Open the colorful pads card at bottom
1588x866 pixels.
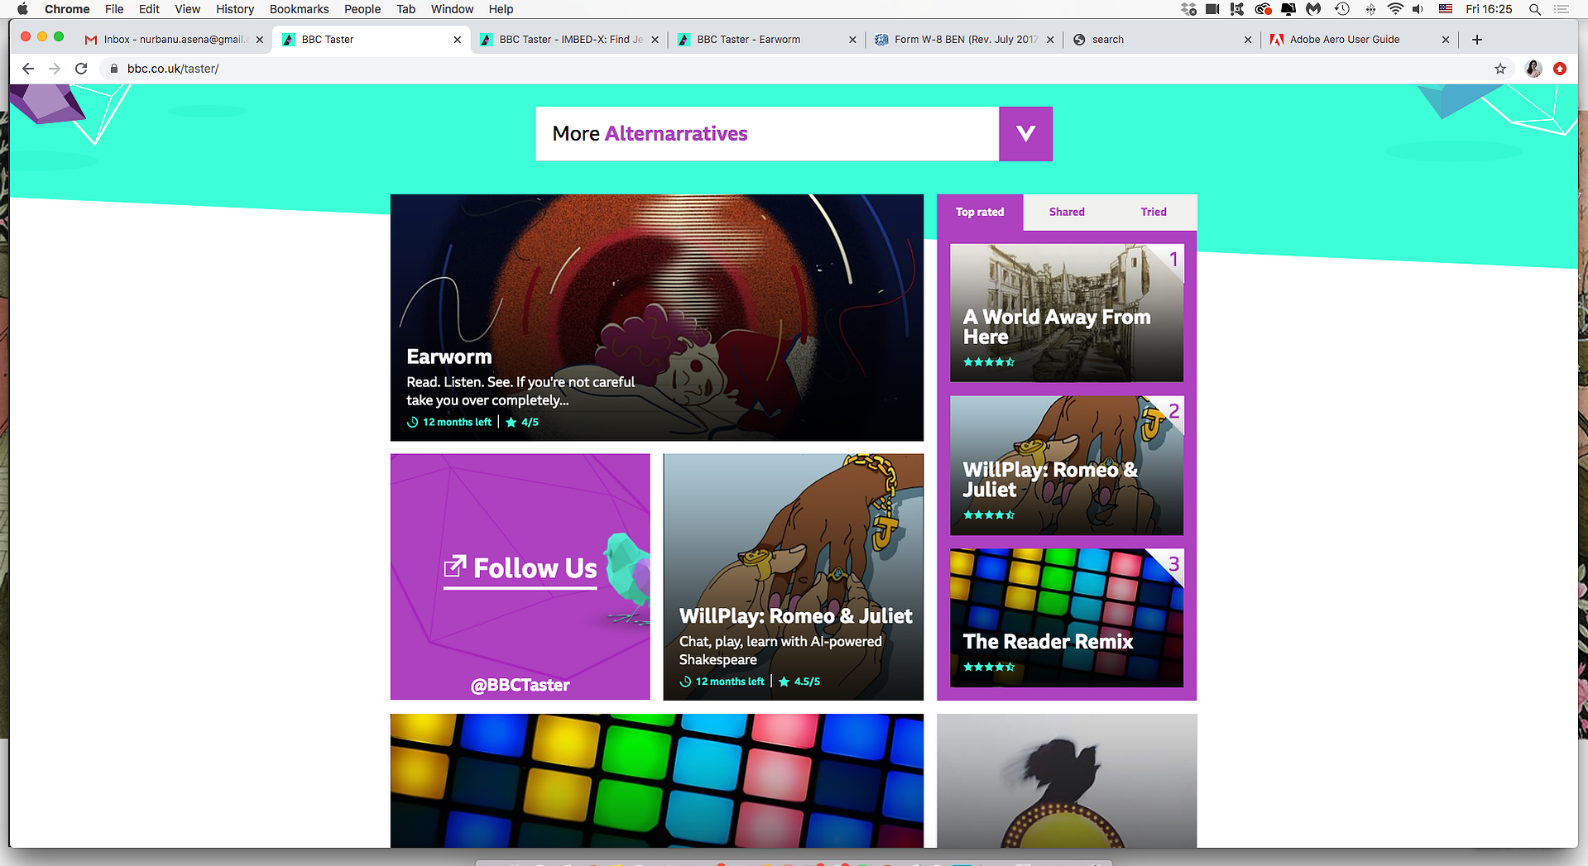tap(657, 781)
